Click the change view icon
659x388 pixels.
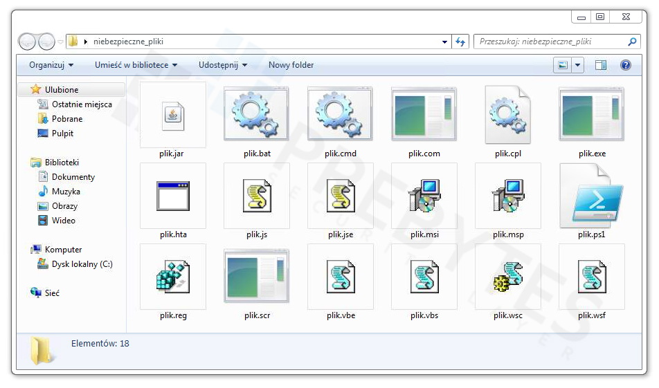coord(563,65)
